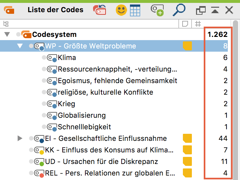Toggle activation dot for religiöse, kulturelle Konflikte
The height and width of the screenshot is (180, 240).
(x=44, y=92)
